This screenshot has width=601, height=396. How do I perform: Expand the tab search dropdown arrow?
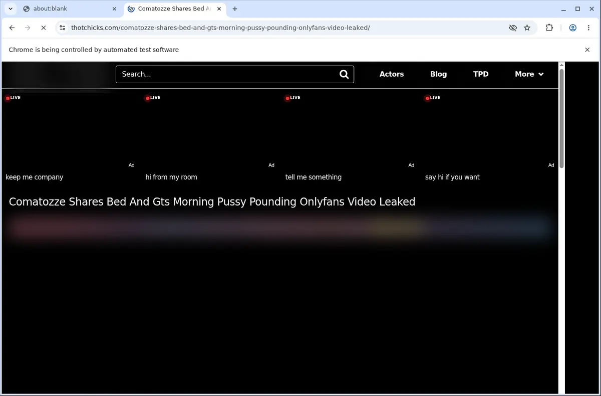pos(10,9)
